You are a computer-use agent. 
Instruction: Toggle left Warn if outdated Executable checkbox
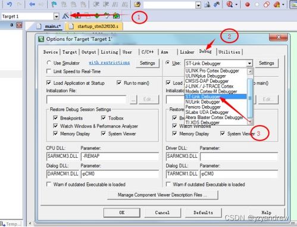coord(48,184)
